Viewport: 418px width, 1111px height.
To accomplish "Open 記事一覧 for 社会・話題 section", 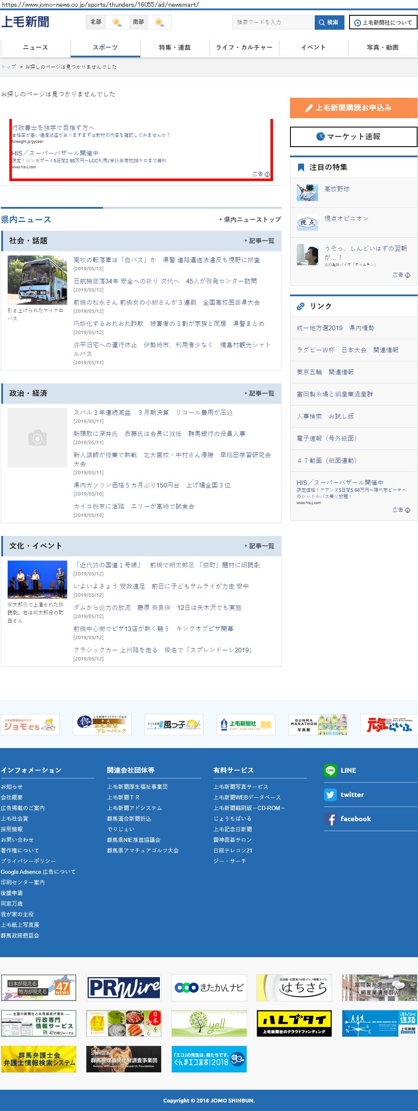I will 260,241.
